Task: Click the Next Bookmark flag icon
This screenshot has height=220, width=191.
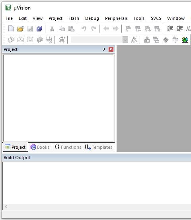Action: pyautogui.click(x=148, y=29)
